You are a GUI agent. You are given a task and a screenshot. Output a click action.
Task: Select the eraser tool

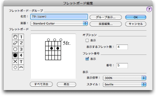coord(15,43)
